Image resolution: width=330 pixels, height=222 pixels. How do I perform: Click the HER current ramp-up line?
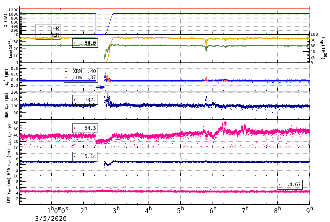[109, 23]
